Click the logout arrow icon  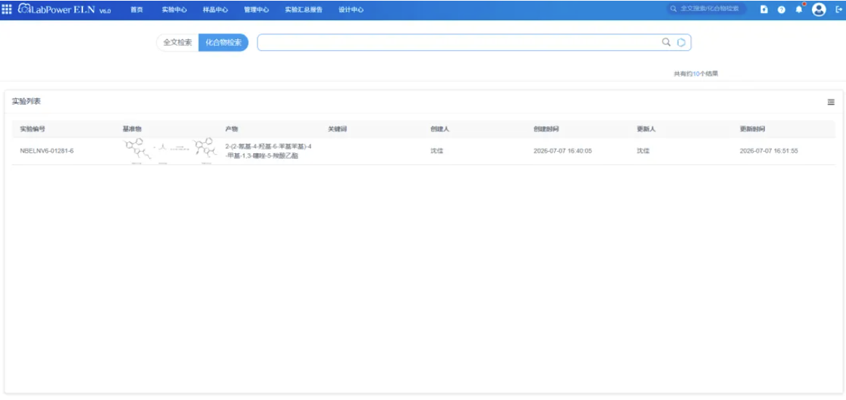pyautogui.click(x=839, y=9)
